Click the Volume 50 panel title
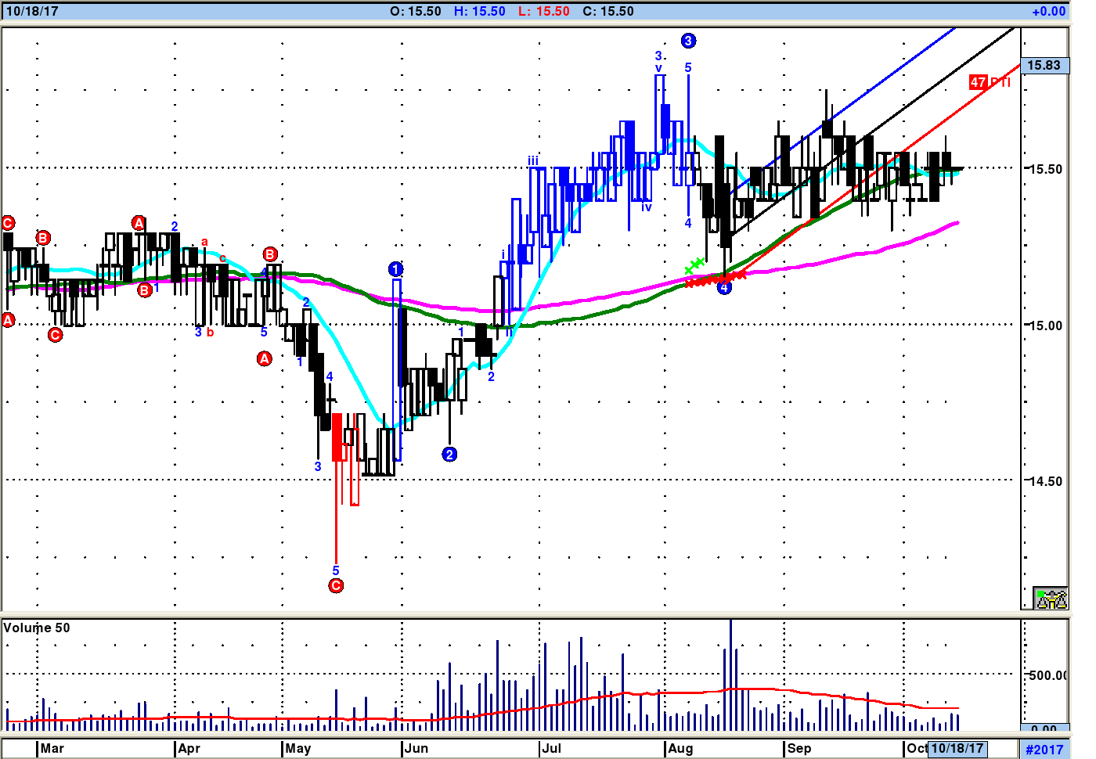This screenshot has height=759, width=1096. (x=37, y=628)
